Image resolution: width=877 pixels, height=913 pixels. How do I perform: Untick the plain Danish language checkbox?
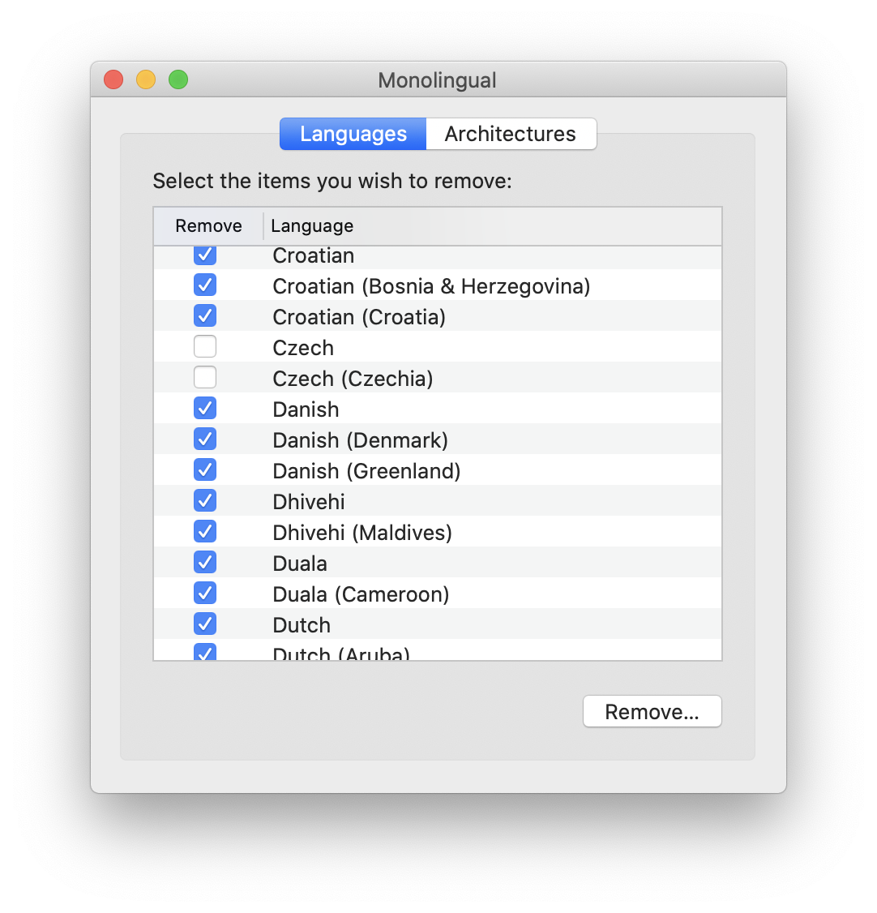(x=205, y=409)
